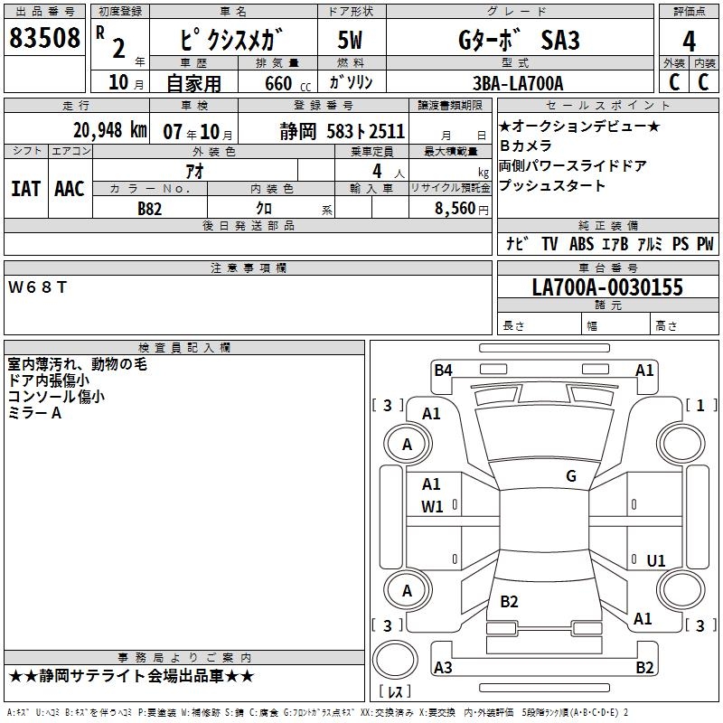Viewport: 723px width, 723px height.
Task: Click プッシュスタート sales point
Action: [x=552, y=185]
